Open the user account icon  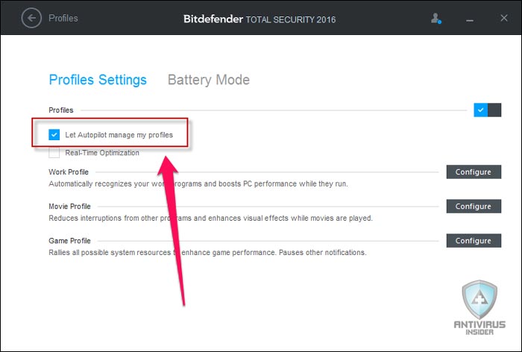pyautogui.click(x=435, y=19)
